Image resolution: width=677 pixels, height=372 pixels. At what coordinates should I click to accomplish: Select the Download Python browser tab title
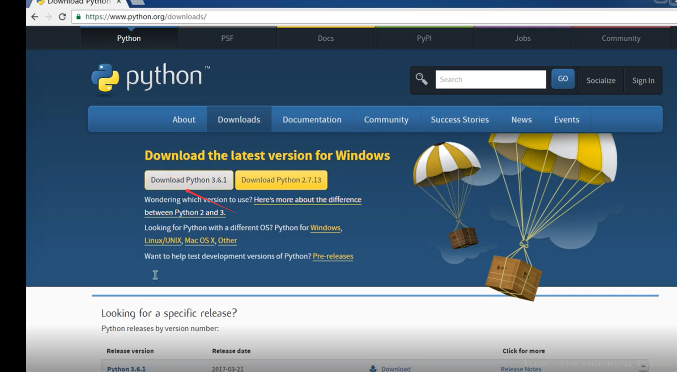coord(79,2)
